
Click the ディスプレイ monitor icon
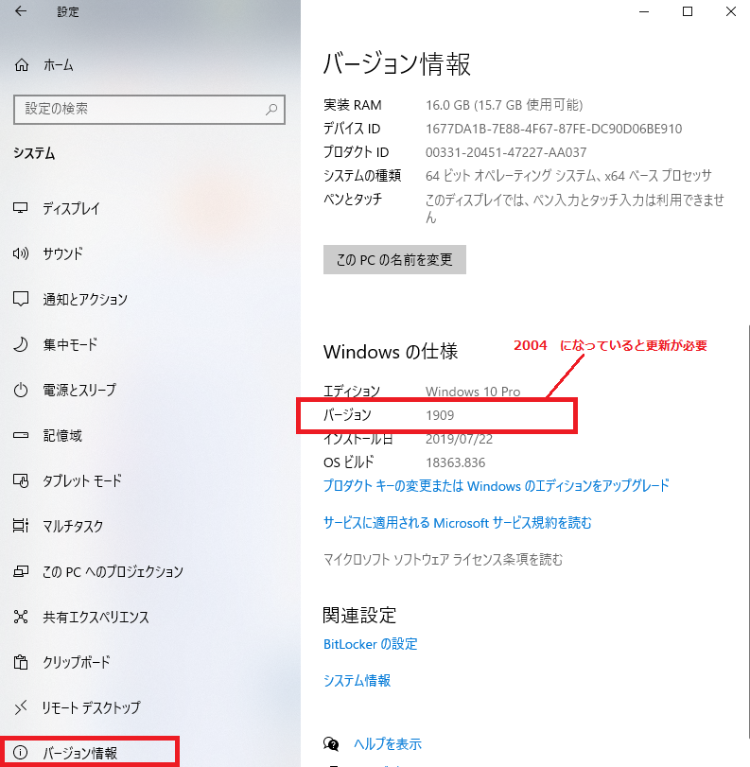(x=21, y=208)
